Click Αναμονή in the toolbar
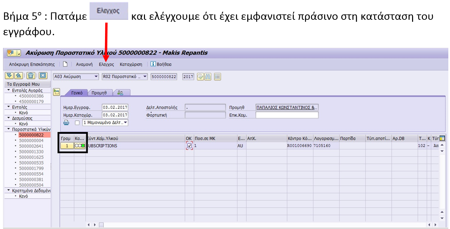Screen dimensions: 450x229 point(84,64)
